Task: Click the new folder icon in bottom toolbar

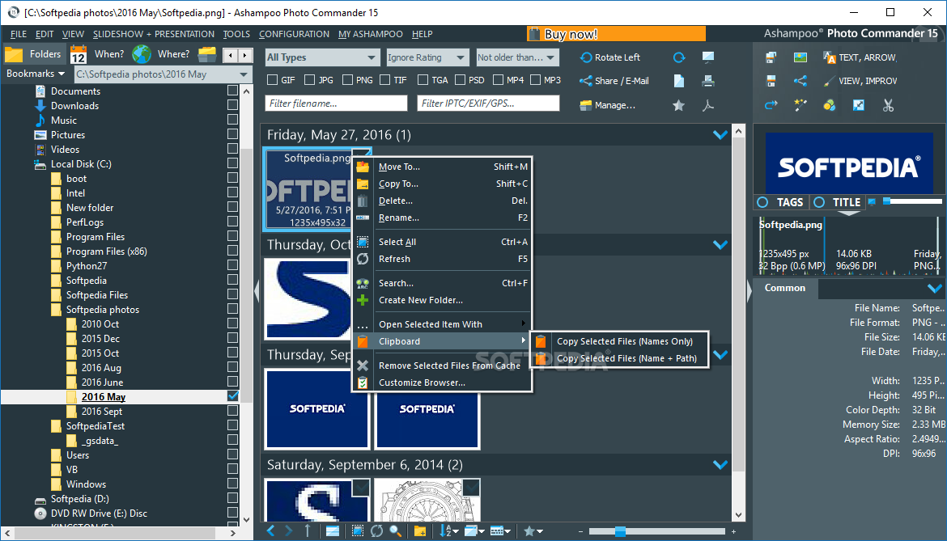Action: click(x=420, y=530)
